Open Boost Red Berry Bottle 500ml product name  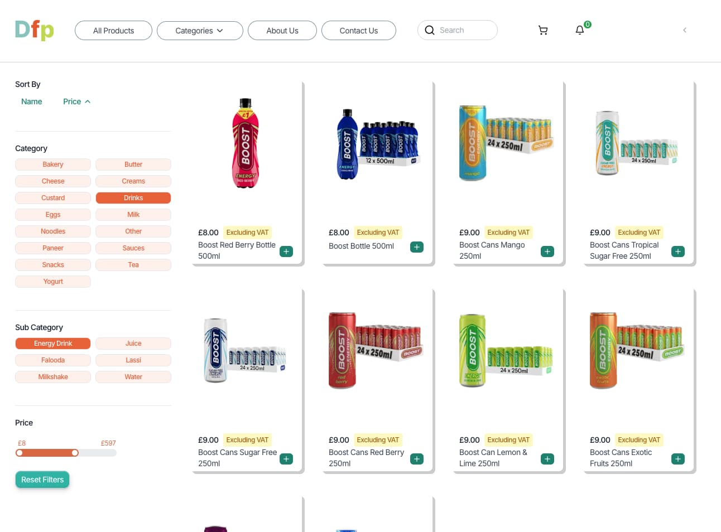[x=237, y=250]
